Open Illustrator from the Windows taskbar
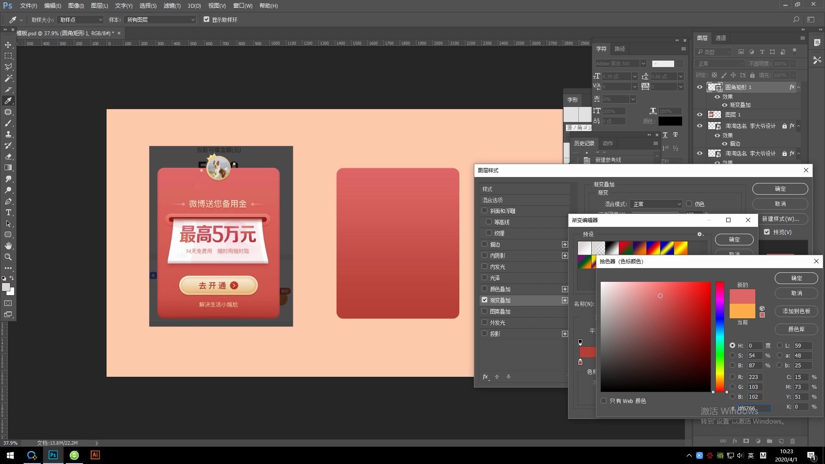The height and width of the screenshot is (464, 825). coord(95,455)
